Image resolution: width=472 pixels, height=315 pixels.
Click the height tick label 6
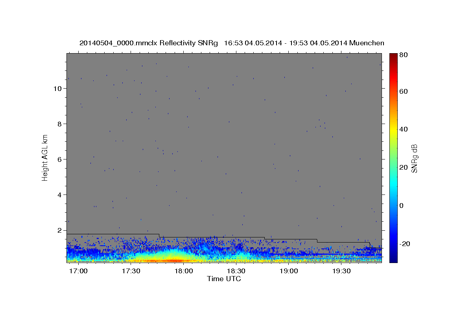pyautogui.click(x=60, y=159)
